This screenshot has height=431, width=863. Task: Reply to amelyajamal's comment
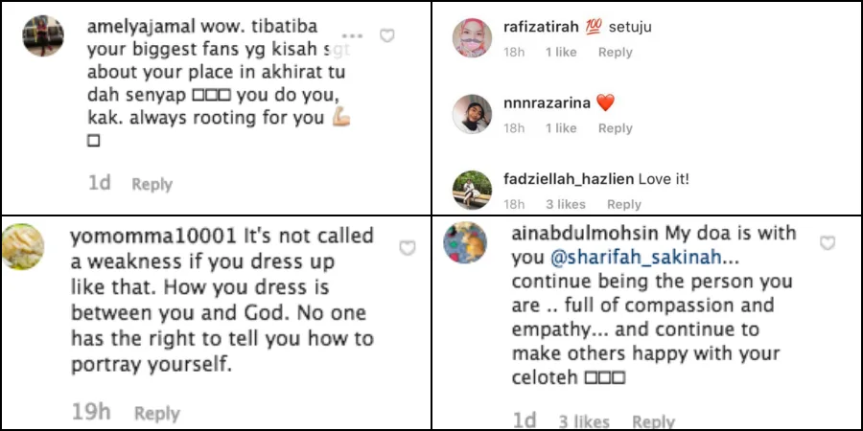(x=152, y=184)
